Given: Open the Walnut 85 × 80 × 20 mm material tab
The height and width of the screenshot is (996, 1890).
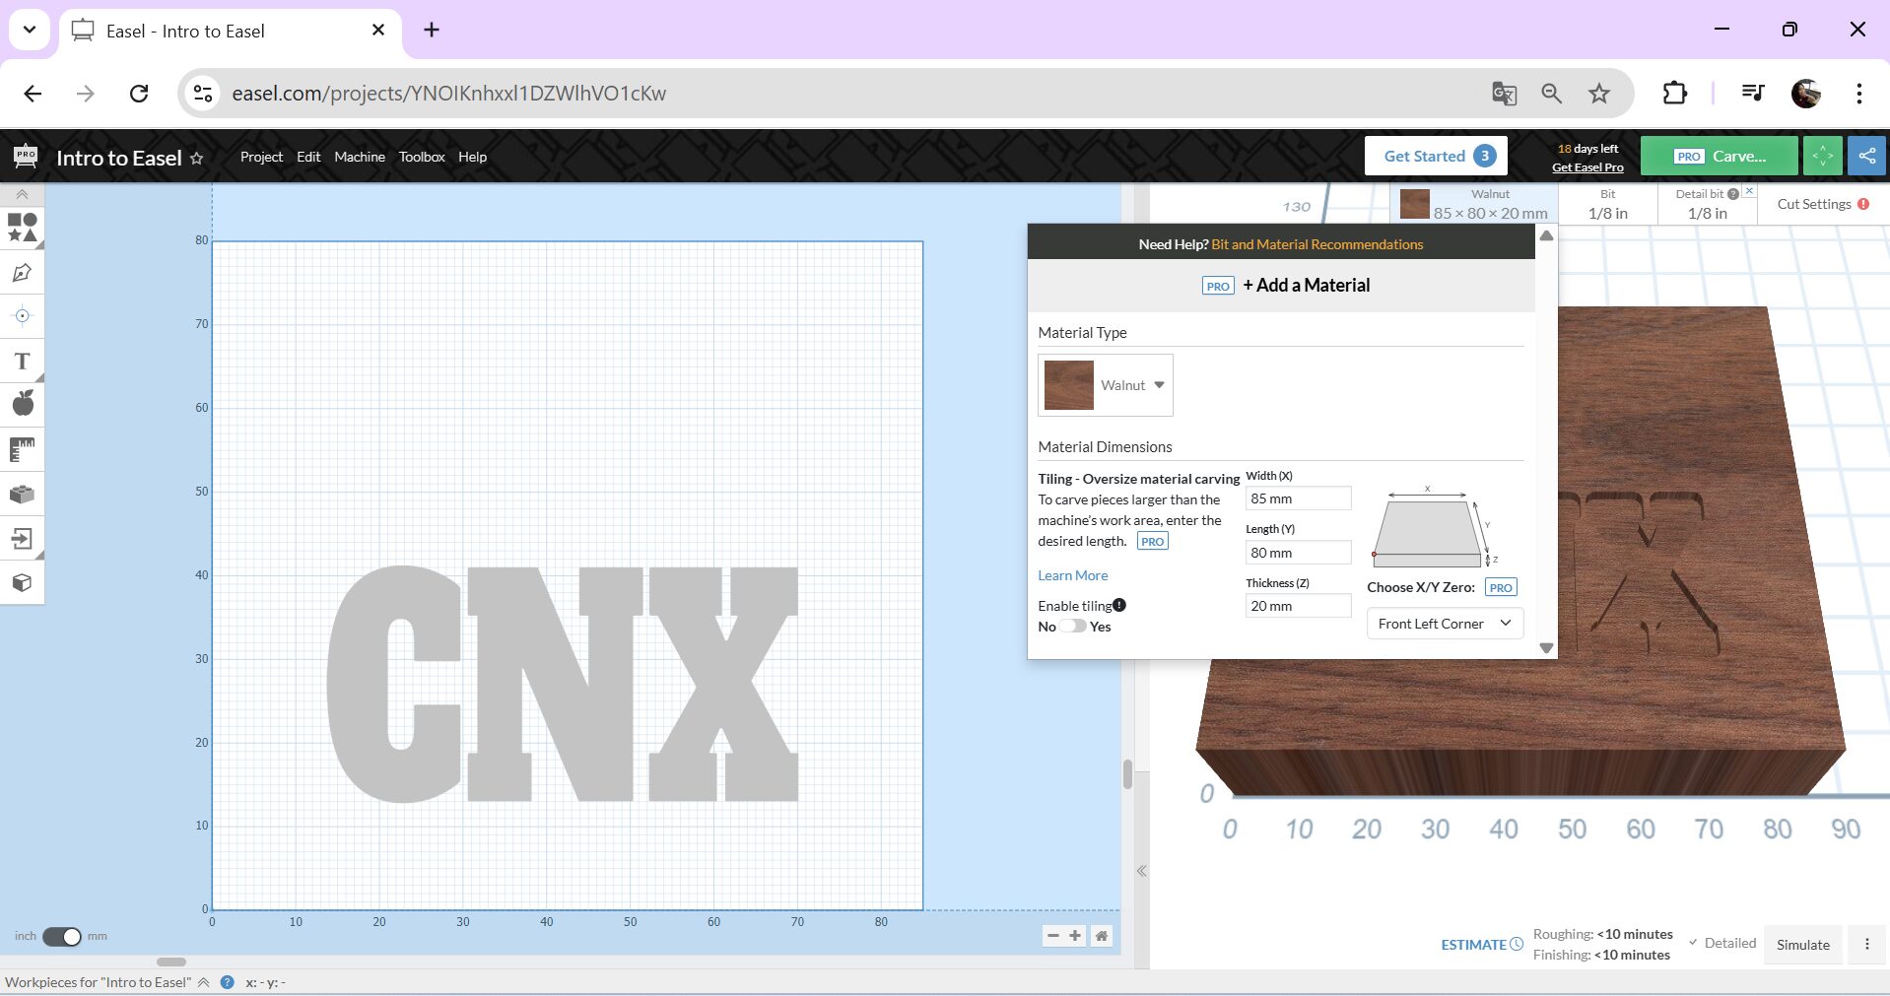Looking at the screenshot, I should point(1474,204).
